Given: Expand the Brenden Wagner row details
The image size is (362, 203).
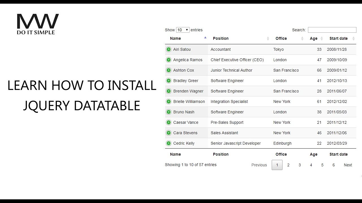Looking at the screenshot, I should click(x=169, y=91).
